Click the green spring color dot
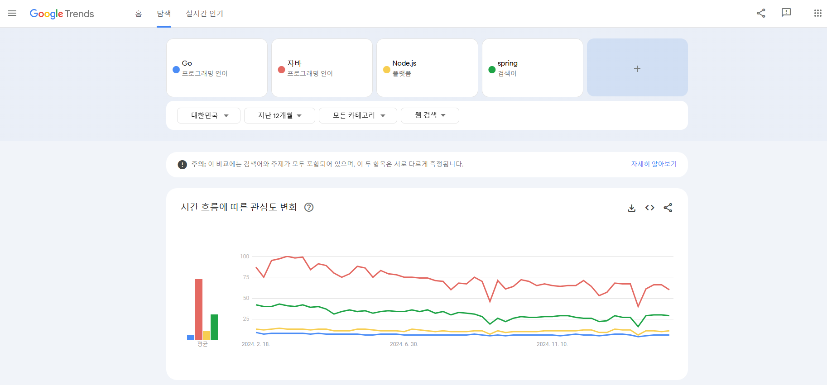The image size is (827, 385). pos(492,69)
